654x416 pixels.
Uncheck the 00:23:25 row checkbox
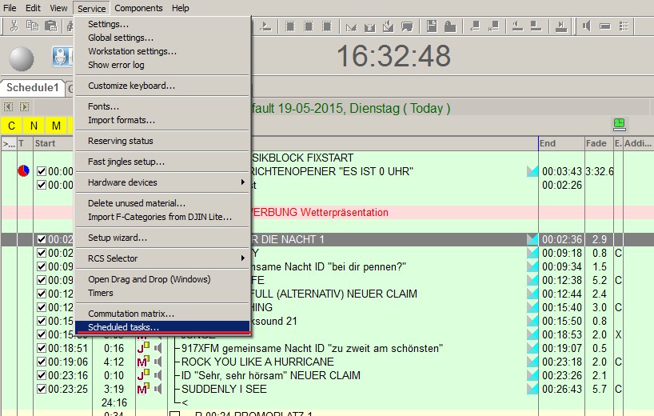[42, 389]
